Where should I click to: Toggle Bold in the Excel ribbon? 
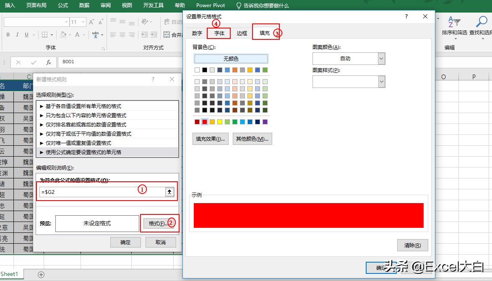pyautogui.click(x=8, y=35)
